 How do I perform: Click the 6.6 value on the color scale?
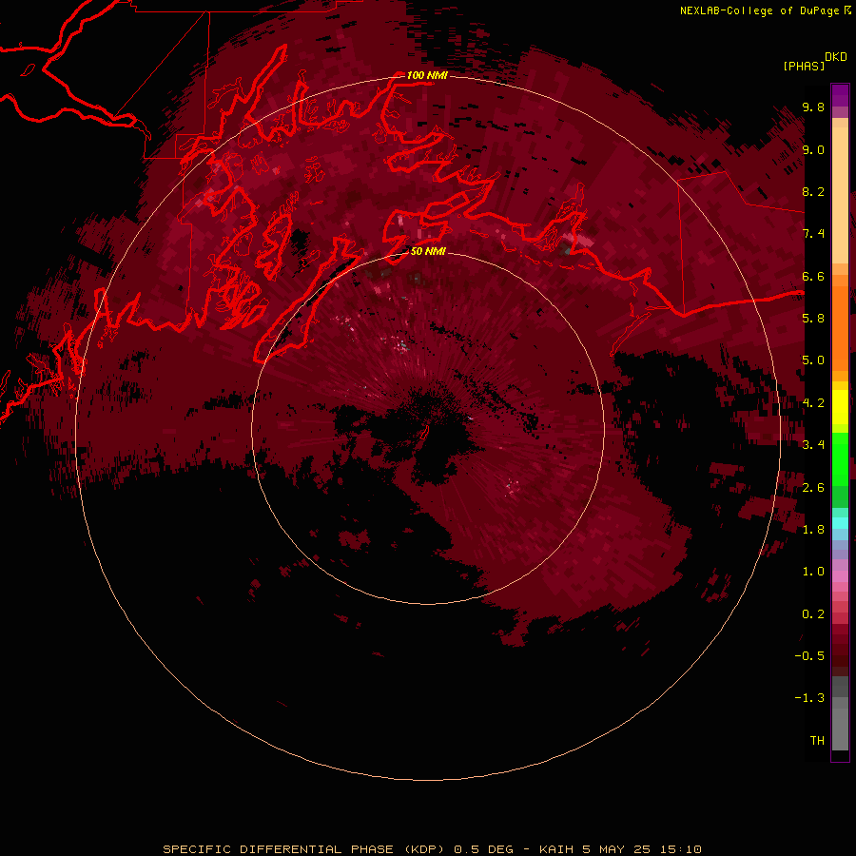pyautogui.click(x=813, y=276)
